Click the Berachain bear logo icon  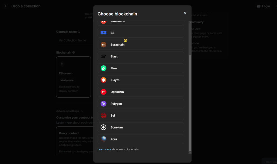pos(103,45)
